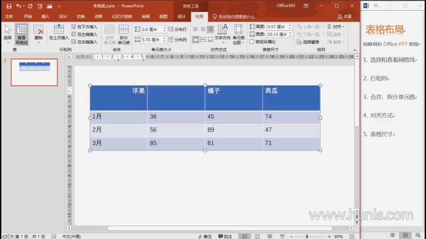
Task: Insert row above (在上方插入)
Action: tap(59, 32)
